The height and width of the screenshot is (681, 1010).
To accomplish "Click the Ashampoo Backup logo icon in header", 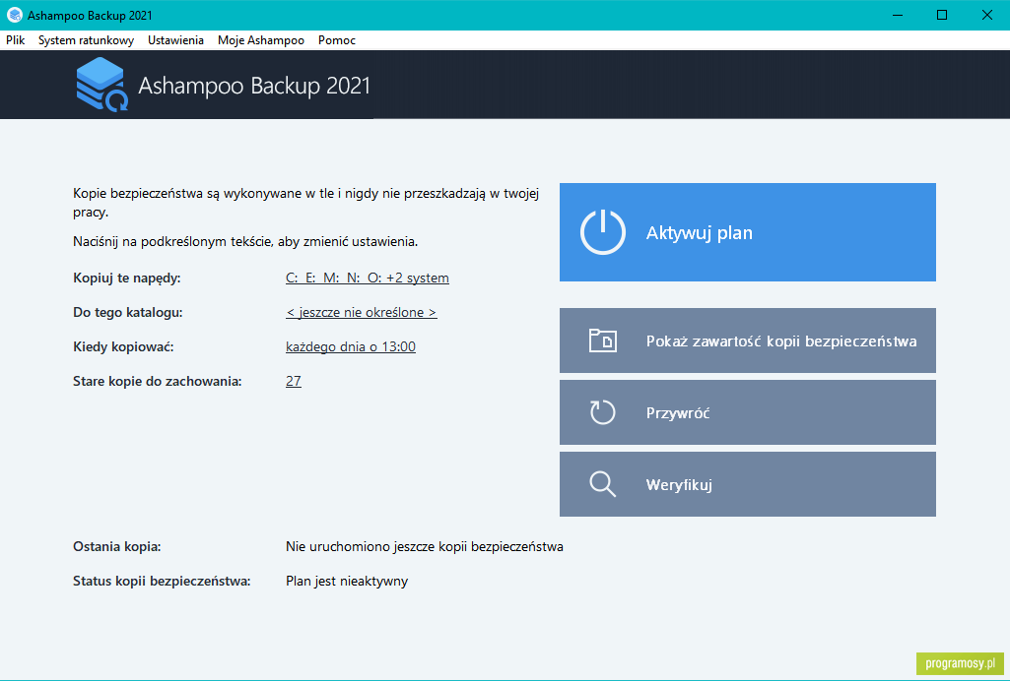I will (x=101, y=85).
